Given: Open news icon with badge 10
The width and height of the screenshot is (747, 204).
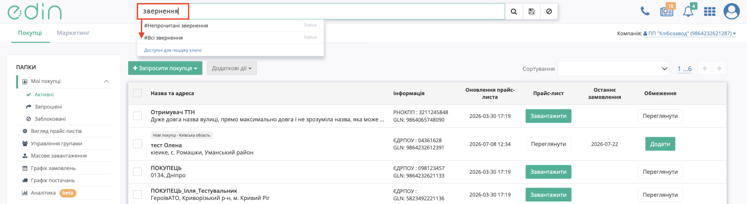Looking at the screenshot, I should click(667, 11).
